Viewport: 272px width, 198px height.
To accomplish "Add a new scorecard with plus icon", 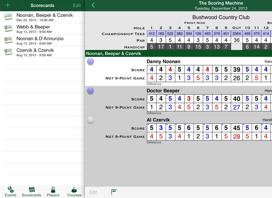I will [8, 5].
